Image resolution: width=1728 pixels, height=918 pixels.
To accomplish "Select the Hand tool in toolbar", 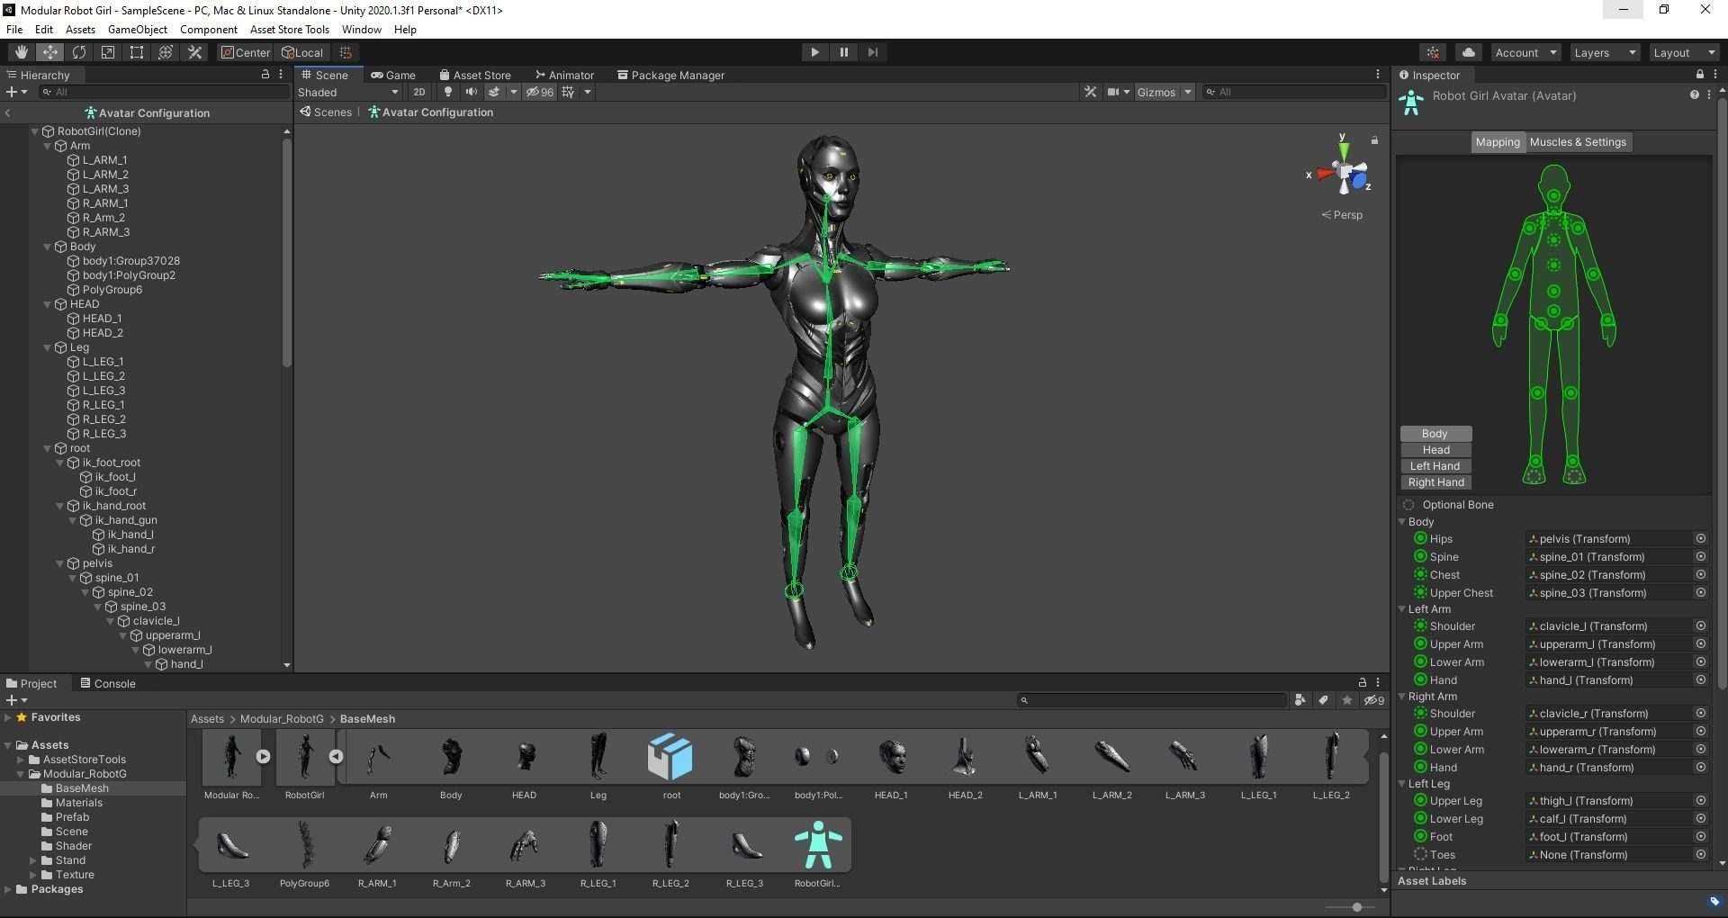I will coord(21,52).
